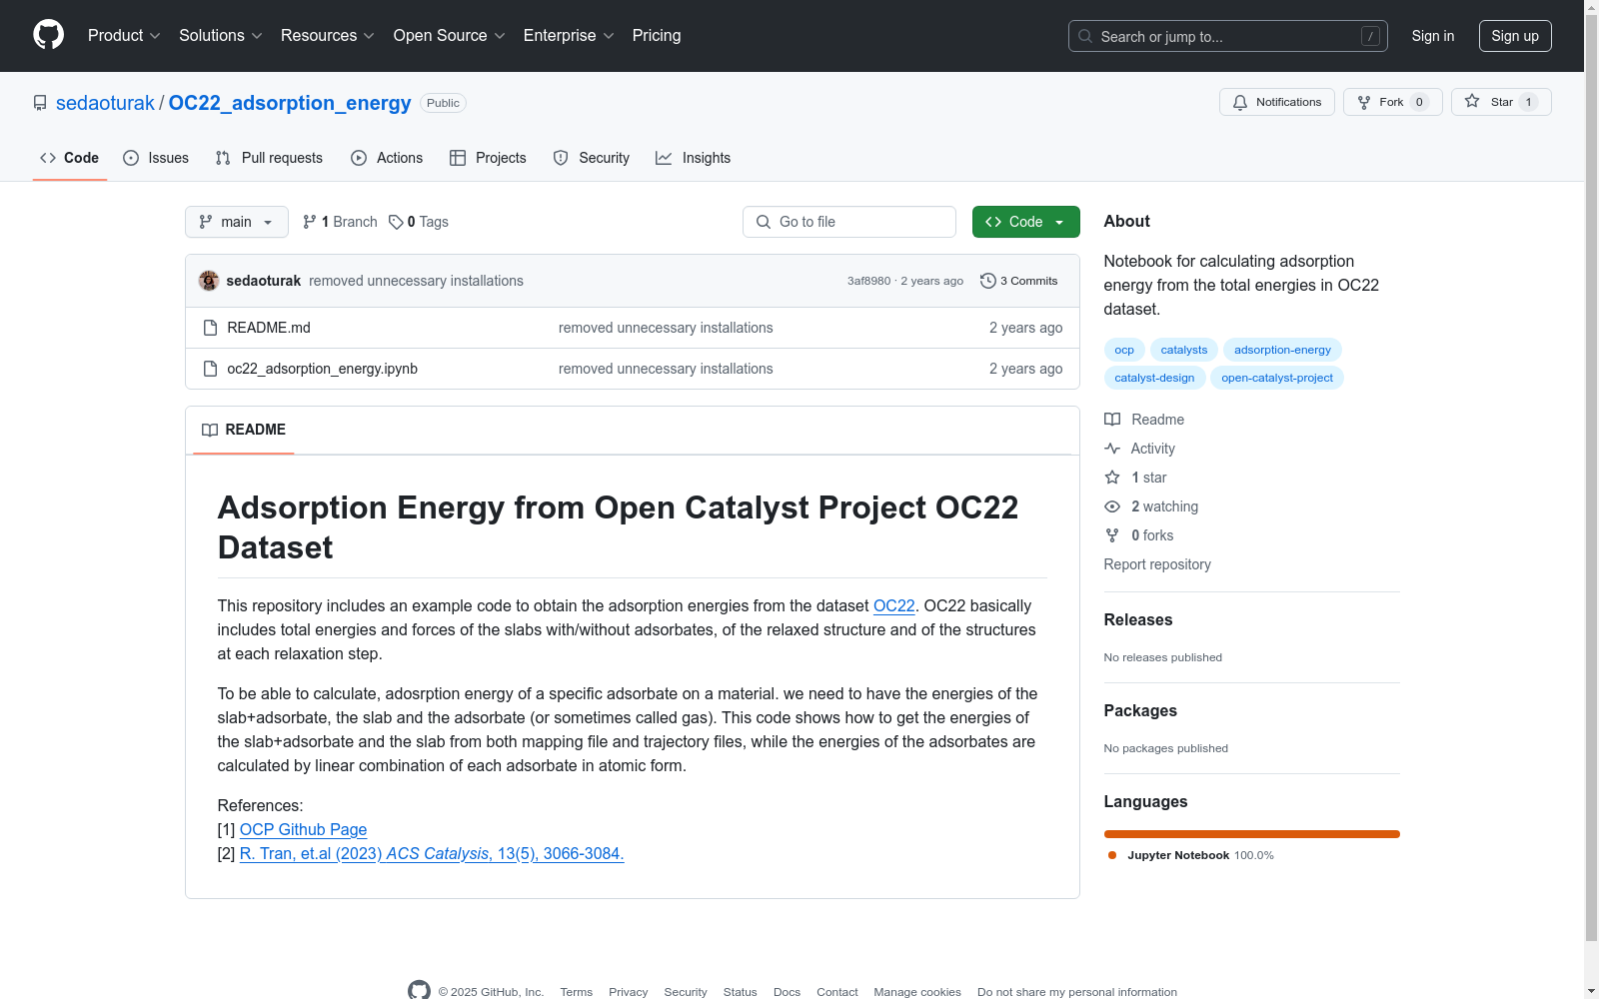Open the sedaoturak owner profile link
This screenshot has height=999, width=1599.
coord(105,103)
